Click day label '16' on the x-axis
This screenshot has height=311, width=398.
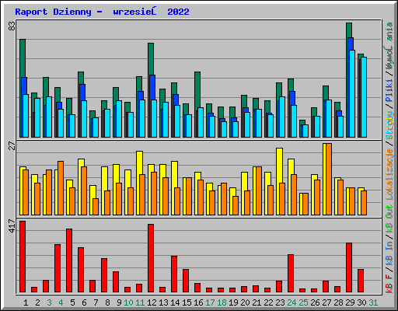[198, 302]
